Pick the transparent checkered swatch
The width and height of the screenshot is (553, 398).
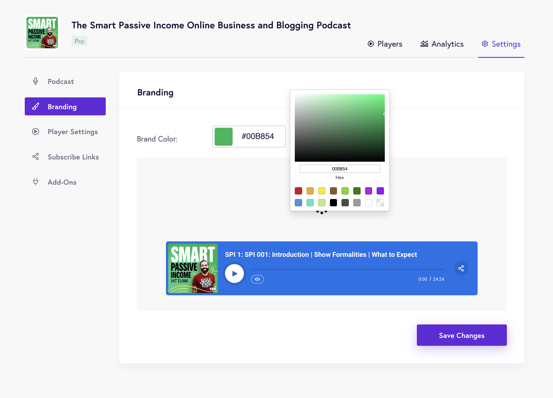[380, 203]
